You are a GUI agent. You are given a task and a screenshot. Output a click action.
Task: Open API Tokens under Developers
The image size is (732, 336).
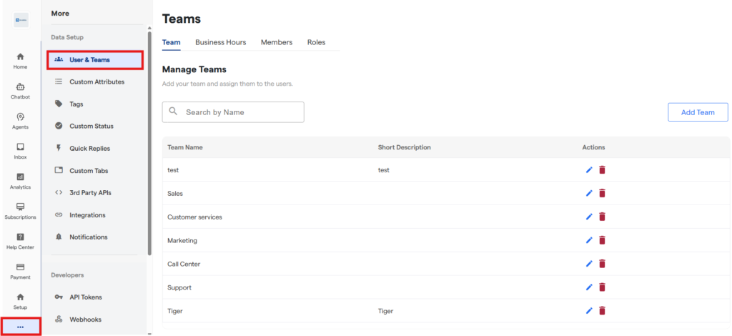click(x=85, y=297)
